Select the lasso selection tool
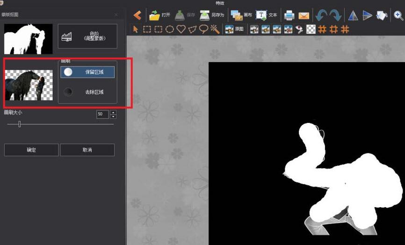The image size is (405, 245). coord(204,29)
